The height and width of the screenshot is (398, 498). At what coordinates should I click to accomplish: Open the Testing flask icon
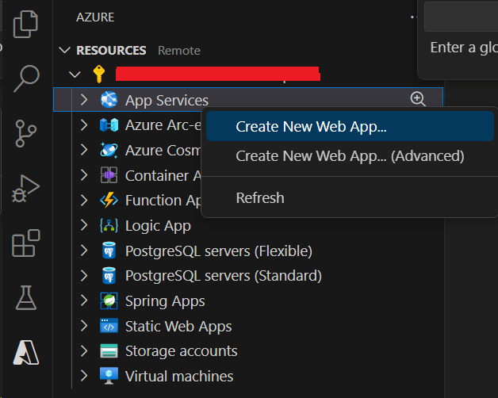tap(26, 298)
